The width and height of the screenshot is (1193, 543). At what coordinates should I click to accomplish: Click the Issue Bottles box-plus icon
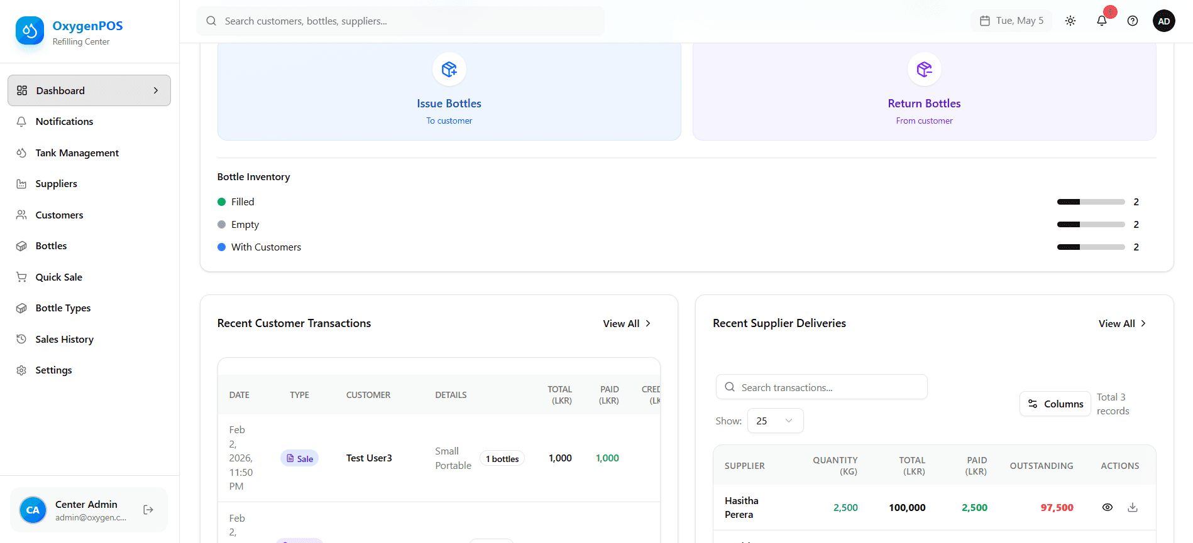(449, 69)
